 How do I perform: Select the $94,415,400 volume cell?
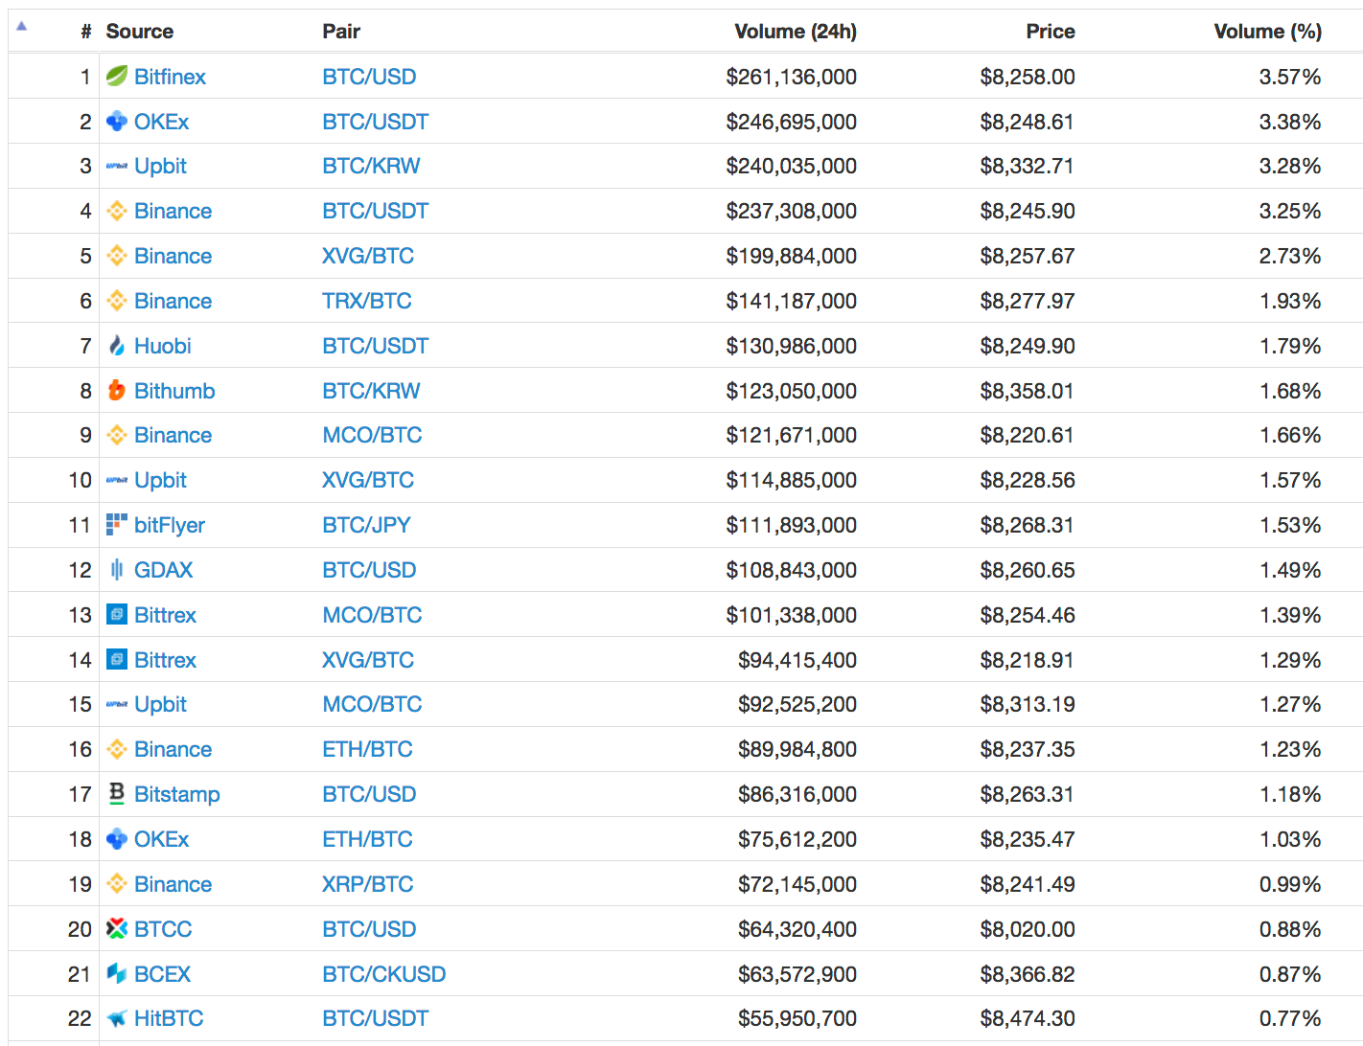(x=797, y=660)
